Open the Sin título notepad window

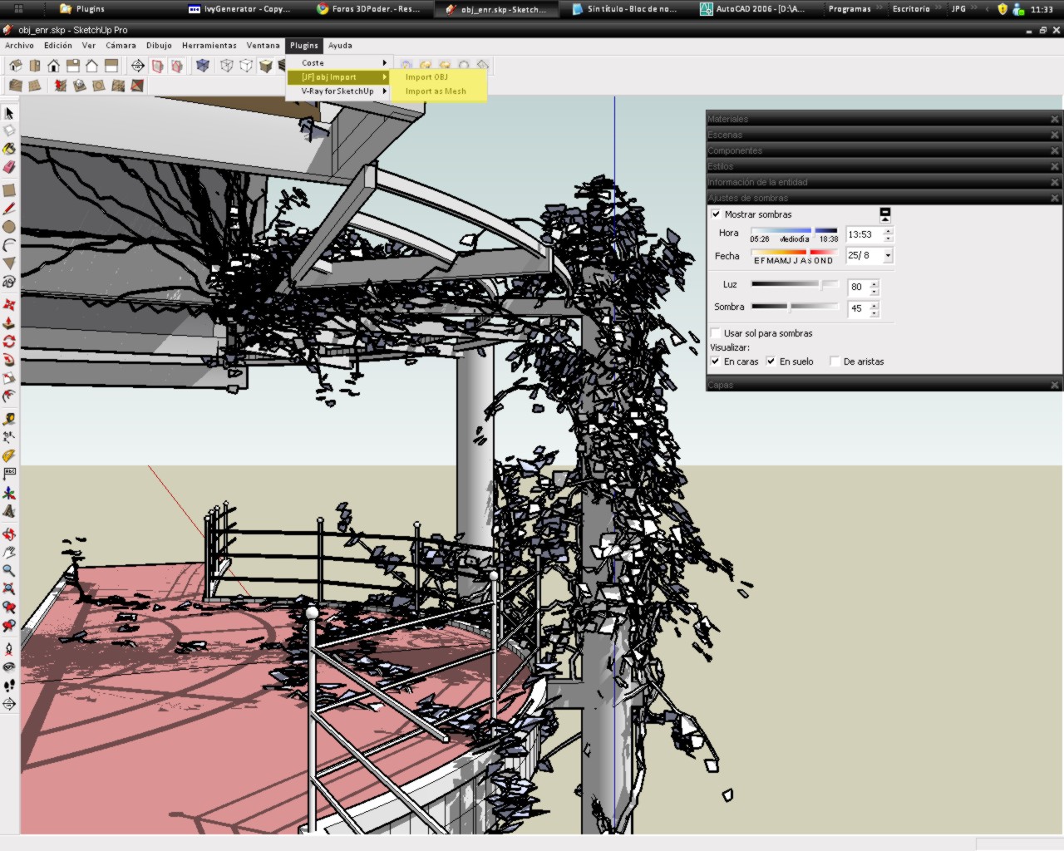click(x=625, y=9)
